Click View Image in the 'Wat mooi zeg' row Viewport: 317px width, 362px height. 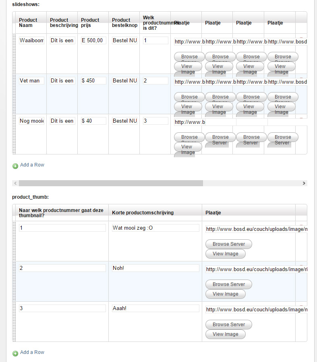[226, 254]
